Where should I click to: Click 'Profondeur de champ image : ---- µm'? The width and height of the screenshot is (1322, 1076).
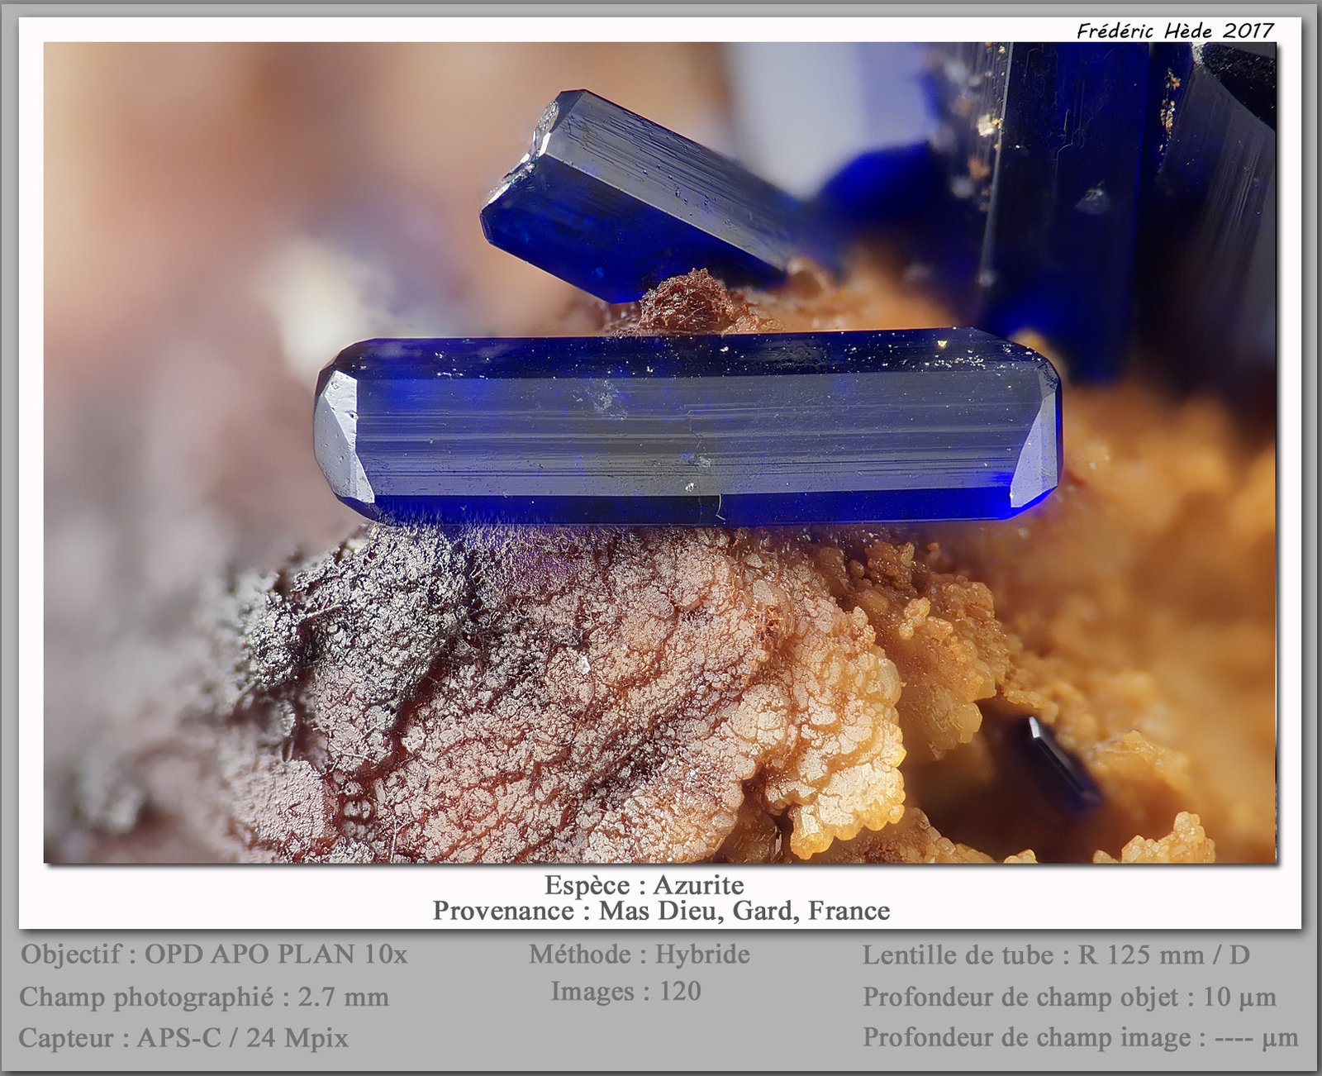(1081, 1037)
